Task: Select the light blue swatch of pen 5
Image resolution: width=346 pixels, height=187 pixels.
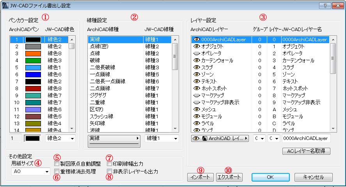Action: click(33, 68)
